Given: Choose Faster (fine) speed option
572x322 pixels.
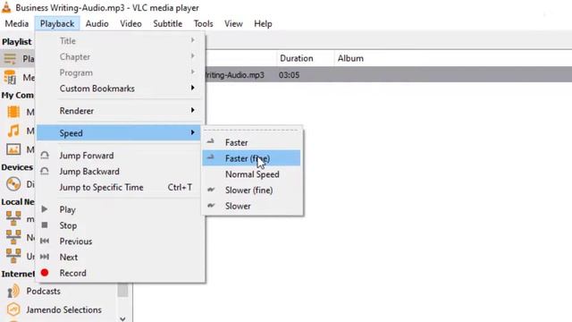Looking at the screenshot, I should click(x=252, y=158).
